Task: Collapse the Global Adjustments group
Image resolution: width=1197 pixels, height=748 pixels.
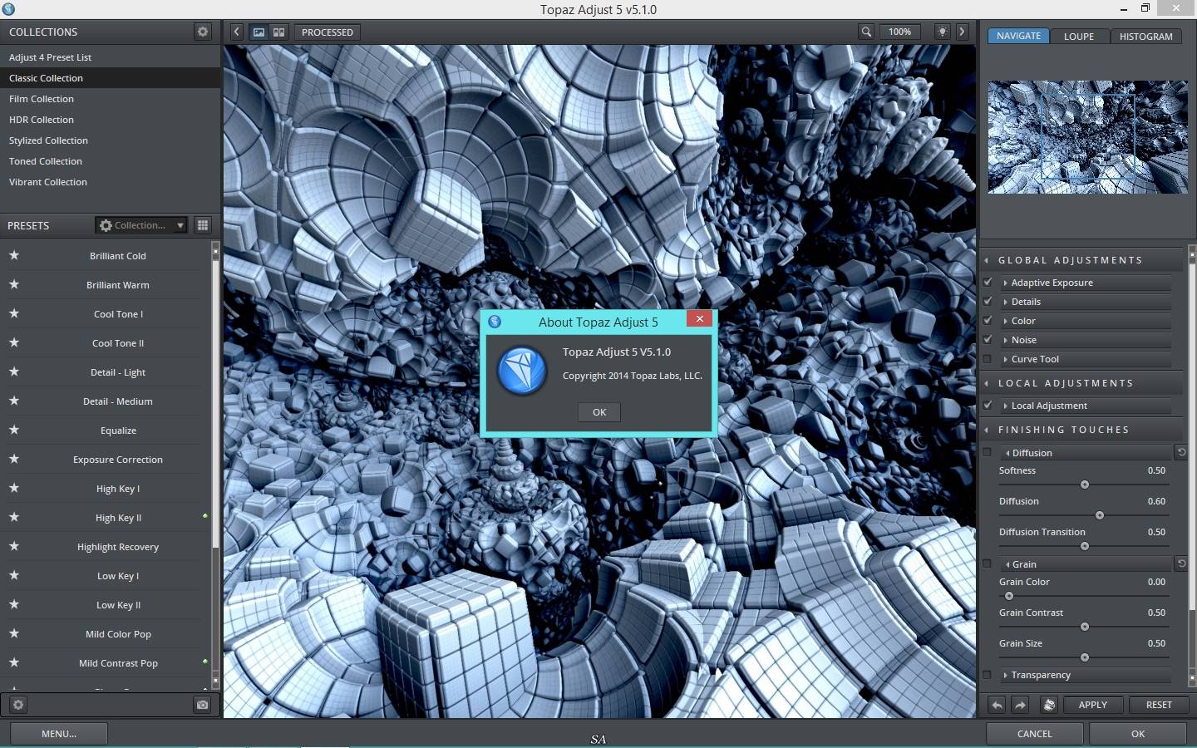Action: (x=987, y=260)
